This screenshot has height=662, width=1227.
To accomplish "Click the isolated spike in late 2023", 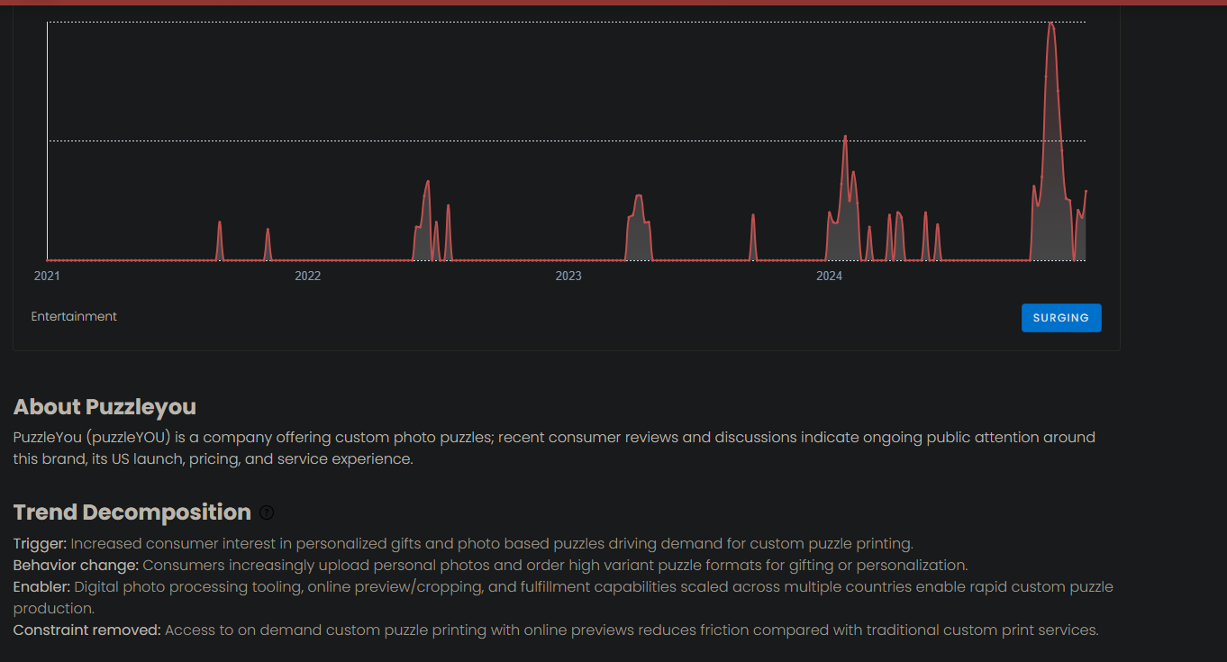I will click(753, 216).
